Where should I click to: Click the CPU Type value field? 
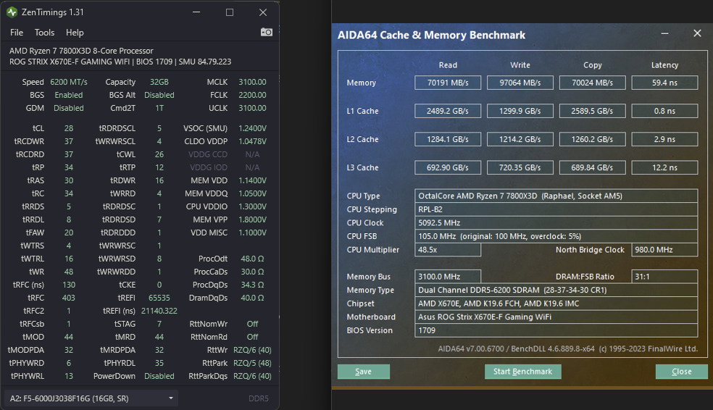556,196
